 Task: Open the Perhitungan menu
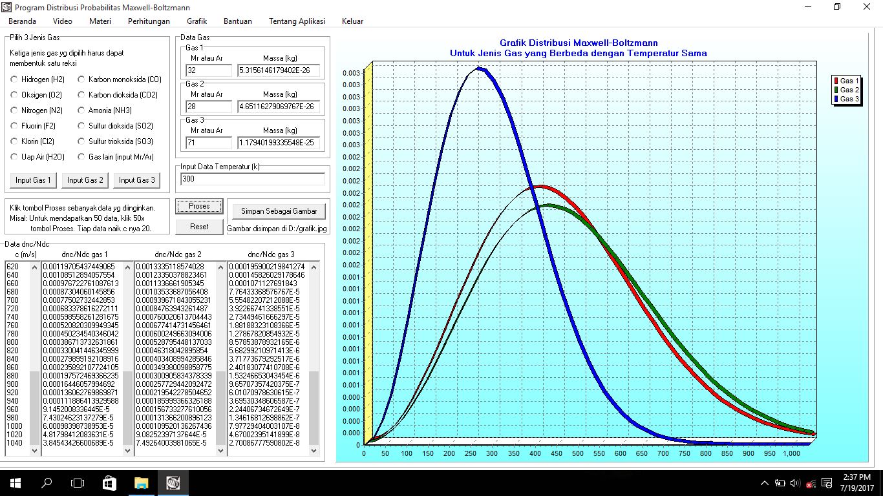click(149, 21)
